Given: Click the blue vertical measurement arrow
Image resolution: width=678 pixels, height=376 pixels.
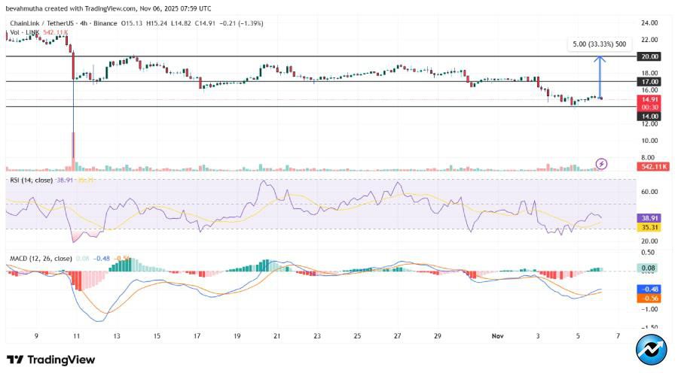Looking at the screenshot, I should (x=600, y=77).
